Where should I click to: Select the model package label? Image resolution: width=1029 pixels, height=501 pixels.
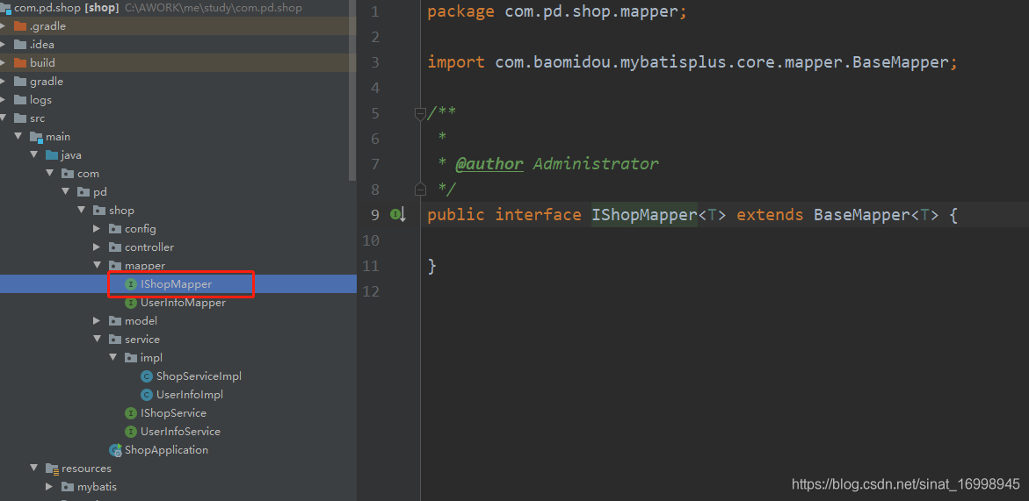click(141, 321)
